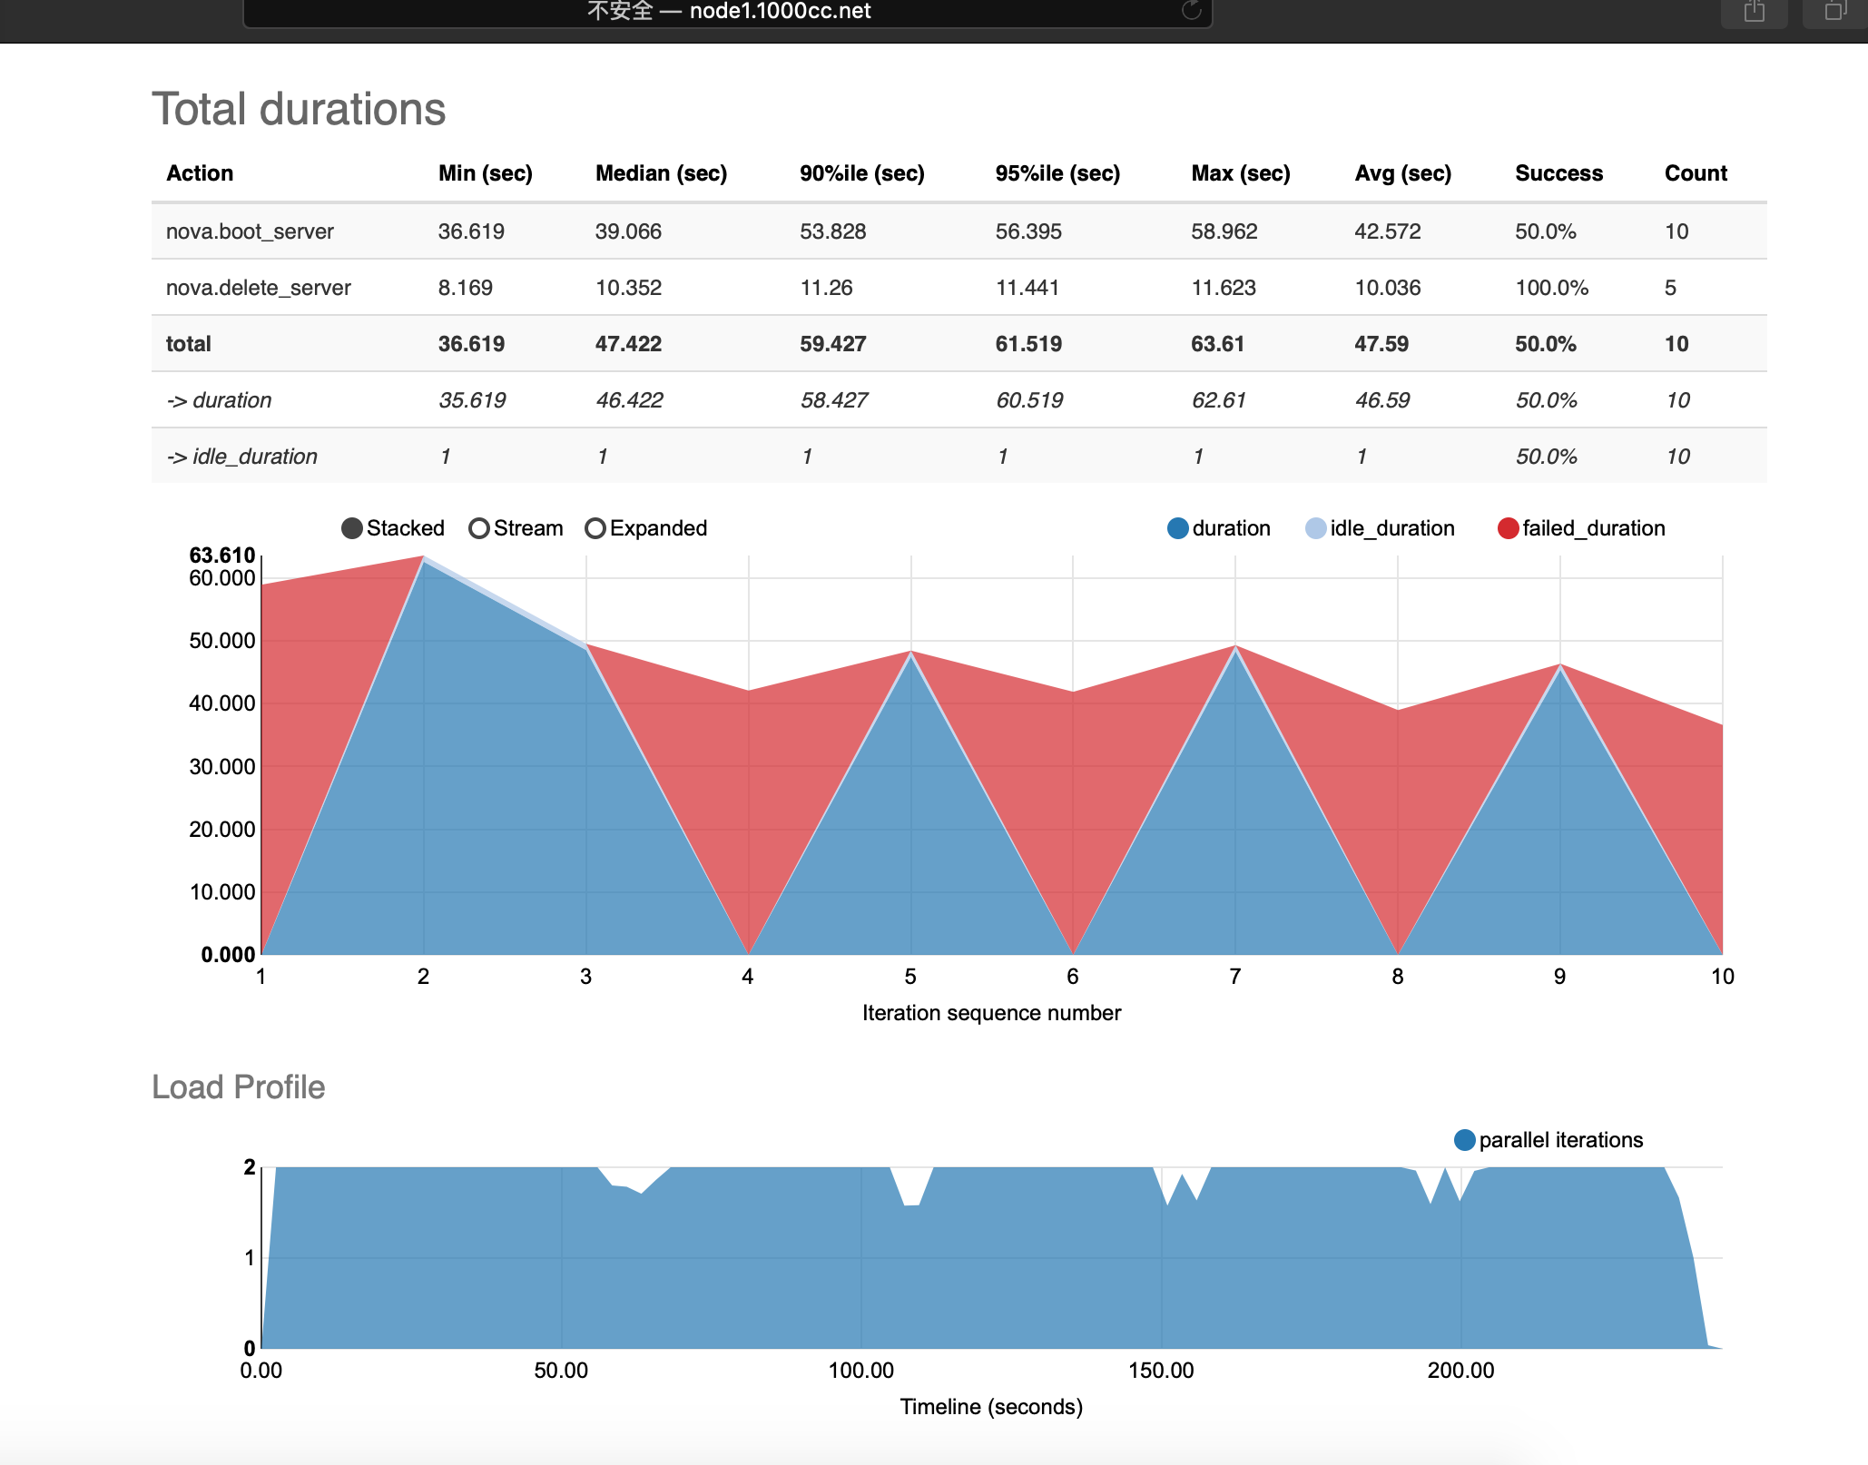Hide the failed_duration series in legend
The width and height of the screenshot is (1868, 1465).
point(1508,528)
